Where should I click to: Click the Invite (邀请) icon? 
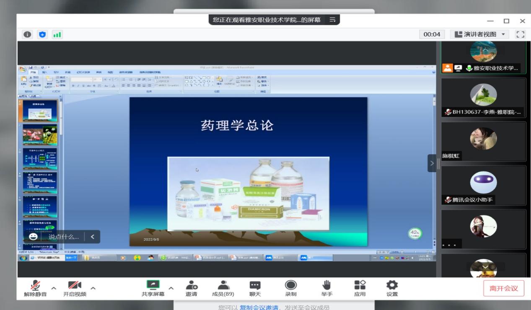192,288
